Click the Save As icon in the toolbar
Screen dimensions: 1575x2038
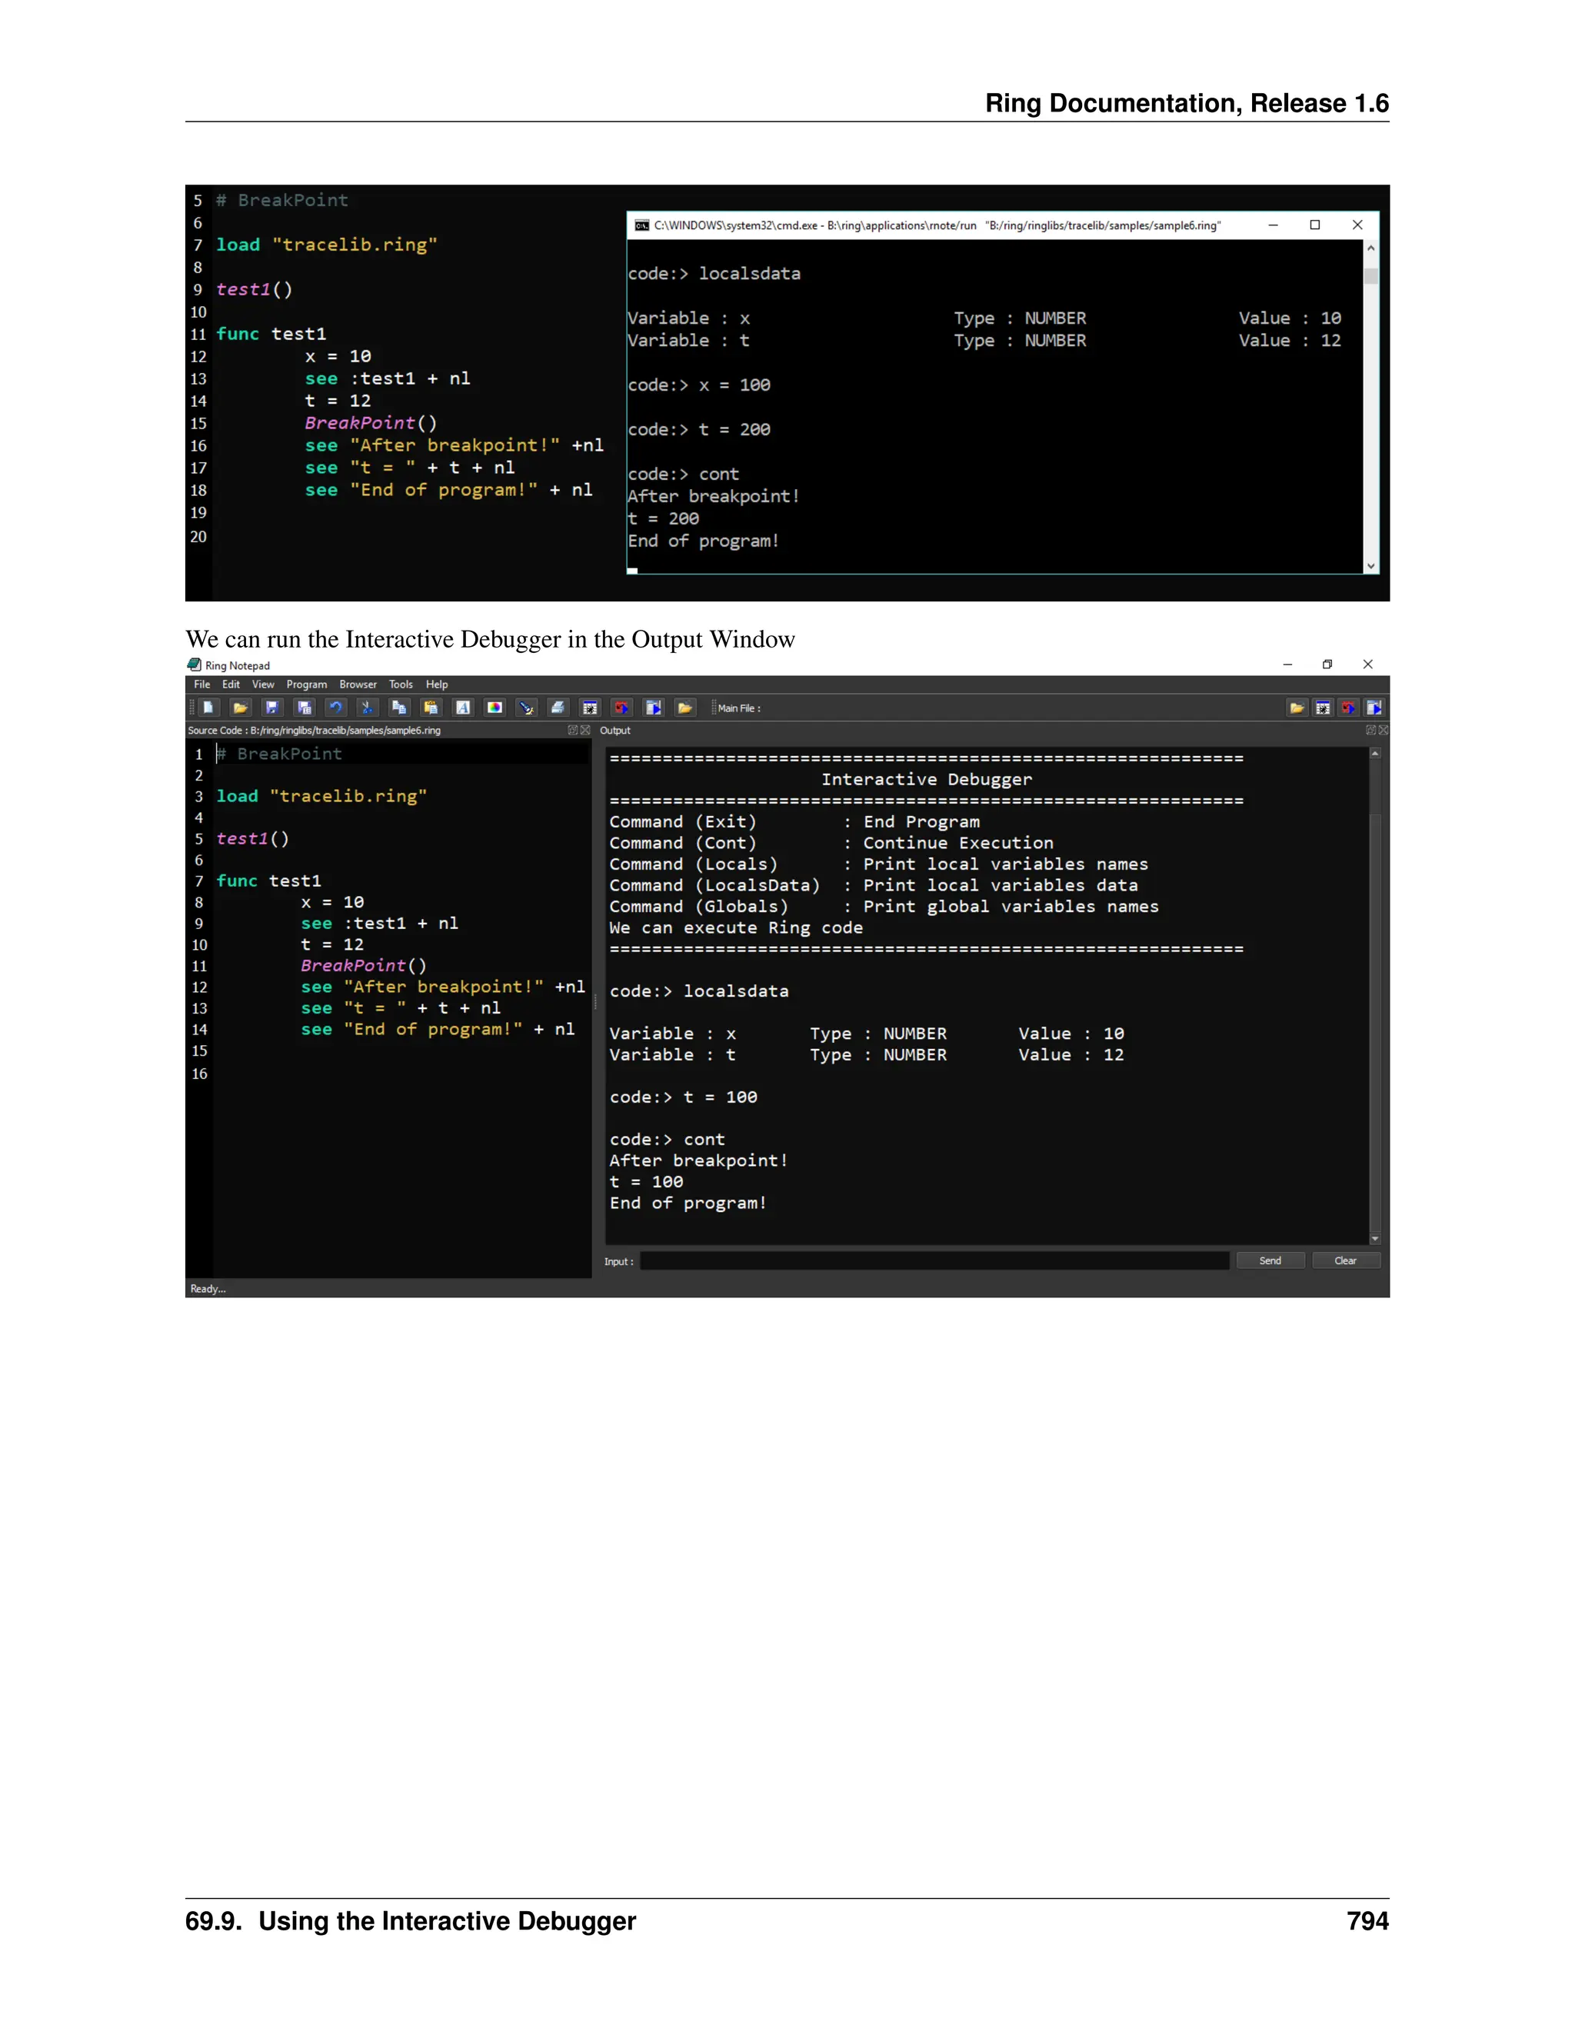[x=303, y=708]
